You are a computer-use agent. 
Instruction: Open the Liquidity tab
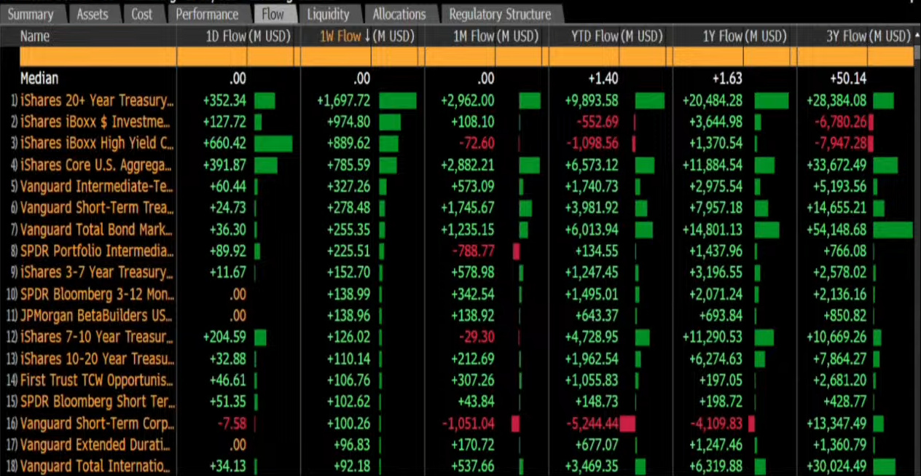pyautogui.click(x=328, y=15)
